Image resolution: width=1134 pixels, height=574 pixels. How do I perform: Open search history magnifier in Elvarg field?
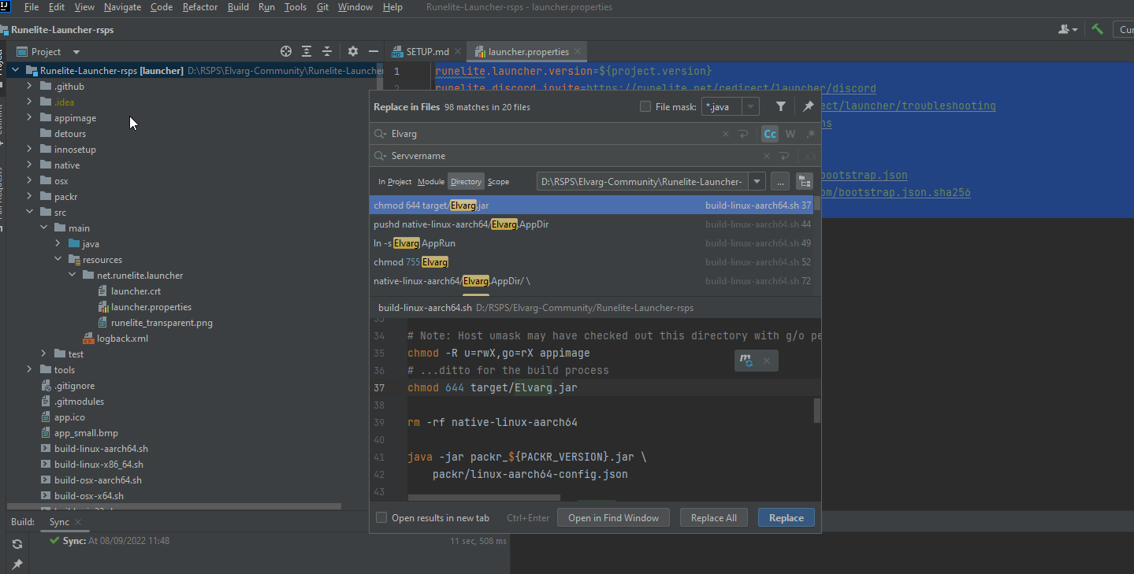pyautogui.click(x=381, y=134)
